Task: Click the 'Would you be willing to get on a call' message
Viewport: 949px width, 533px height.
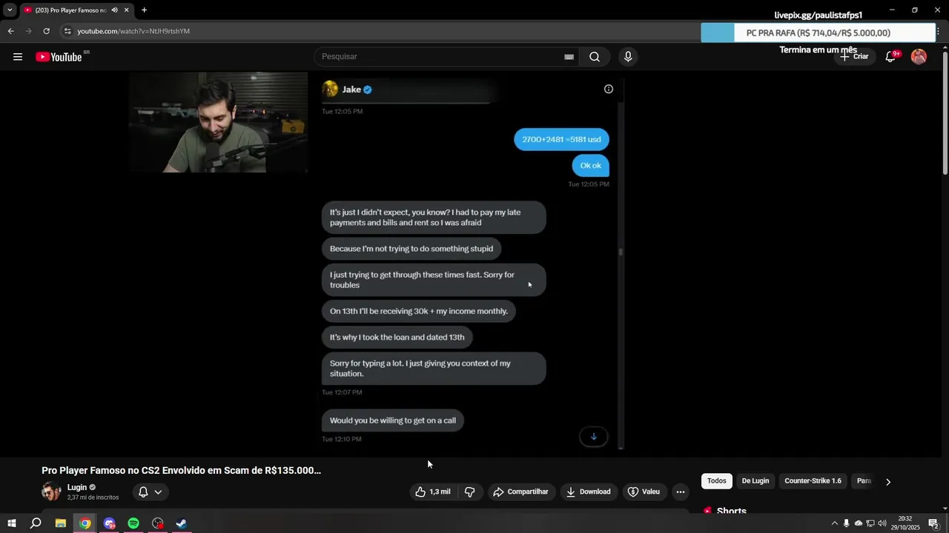Action: [x=393, y=420]
